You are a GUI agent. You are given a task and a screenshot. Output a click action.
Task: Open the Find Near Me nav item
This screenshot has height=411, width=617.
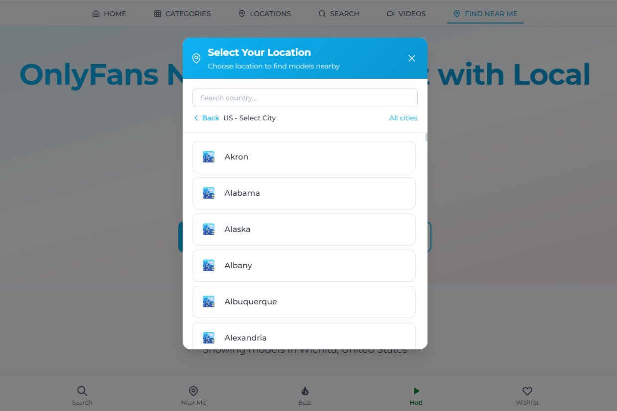pos(485,14)
